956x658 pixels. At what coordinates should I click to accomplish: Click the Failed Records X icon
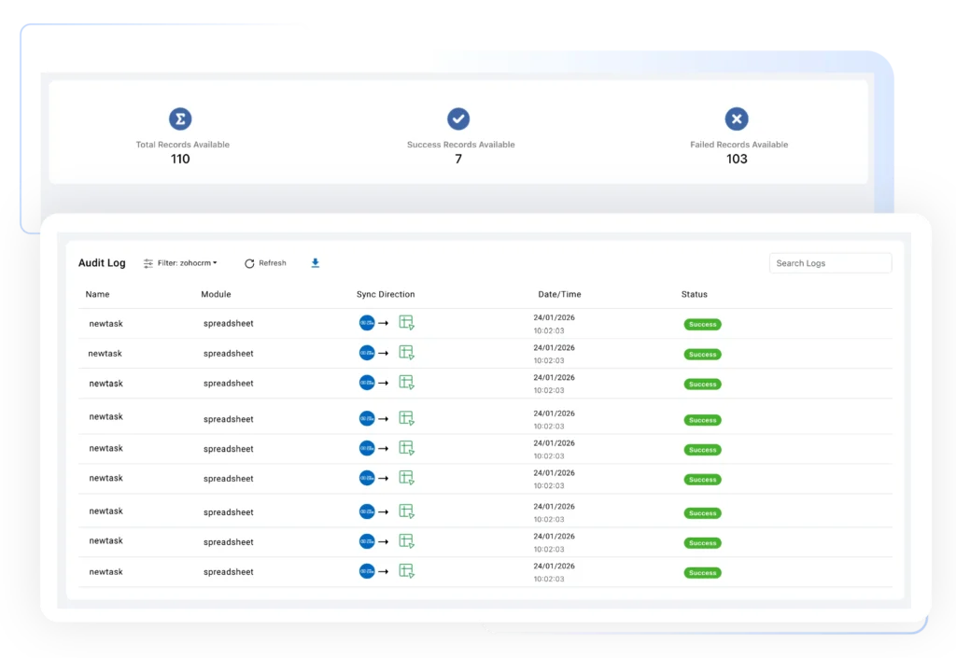[x=737, y=119]
